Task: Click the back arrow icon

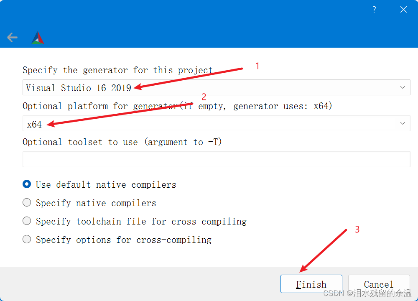Action: click(x=12, y=38)
